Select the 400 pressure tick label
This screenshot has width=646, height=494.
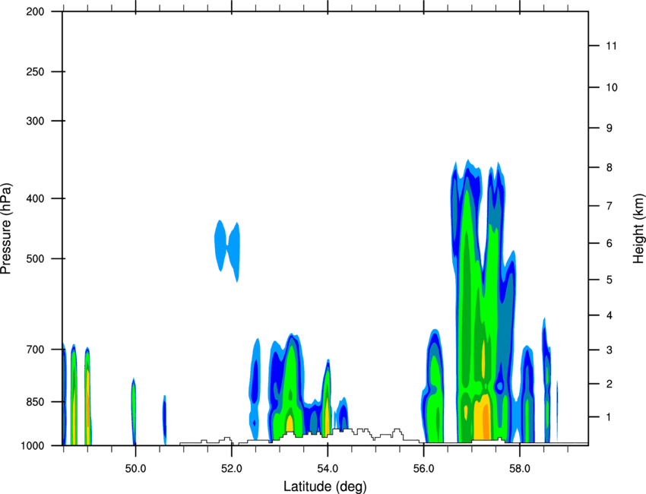35,198
